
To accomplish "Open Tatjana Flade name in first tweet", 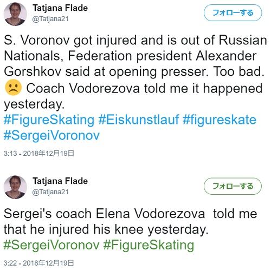I will [x=60, y=8].
